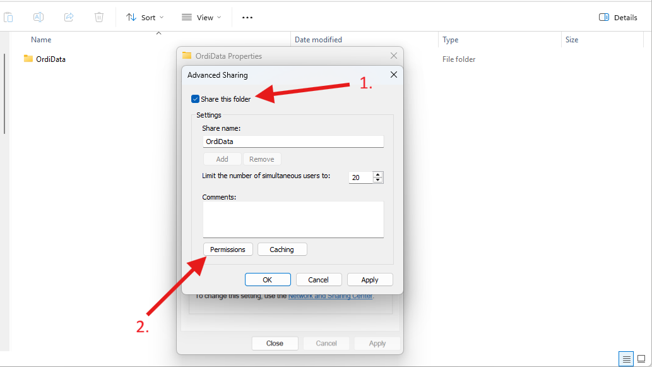
Task: Toggle the Details pane button
Action: coord(618,18)
